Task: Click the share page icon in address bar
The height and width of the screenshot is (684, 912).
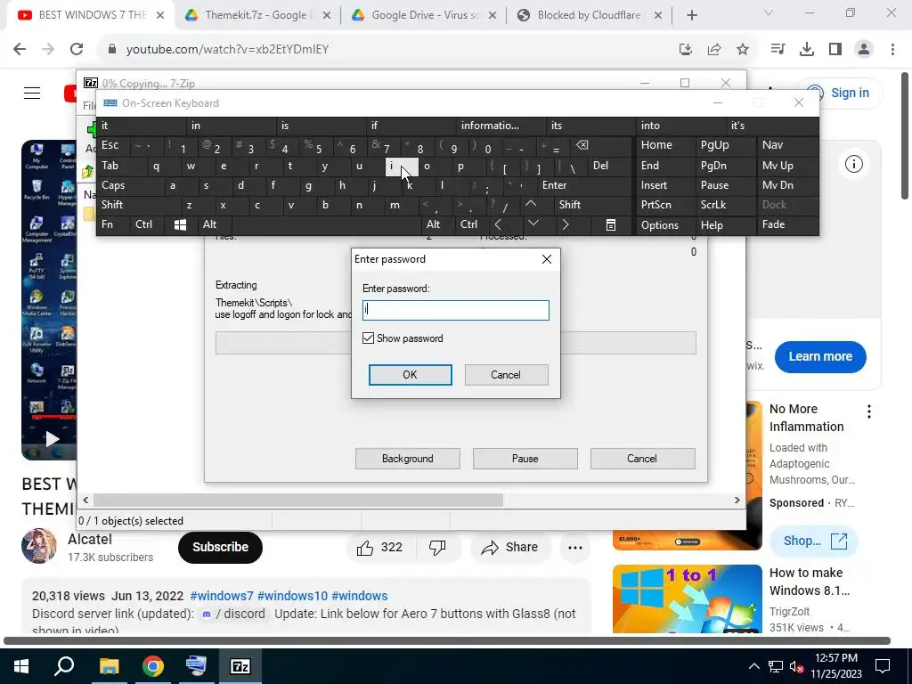Action: tap(714, 50)
